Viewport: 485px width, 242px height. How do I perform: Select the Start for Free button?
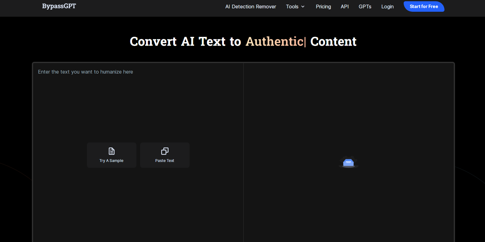[x=424, y=6]
